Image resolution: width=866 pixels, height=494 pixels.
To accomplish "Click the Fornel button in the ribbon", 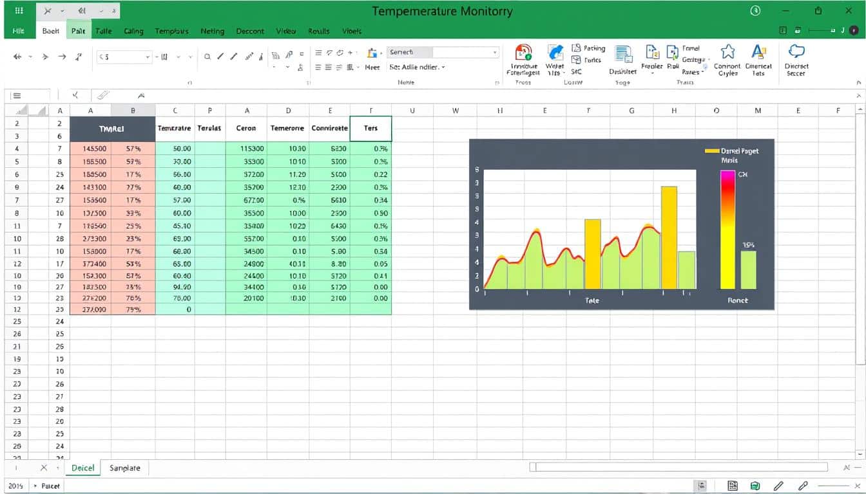I will pos(691,48).
